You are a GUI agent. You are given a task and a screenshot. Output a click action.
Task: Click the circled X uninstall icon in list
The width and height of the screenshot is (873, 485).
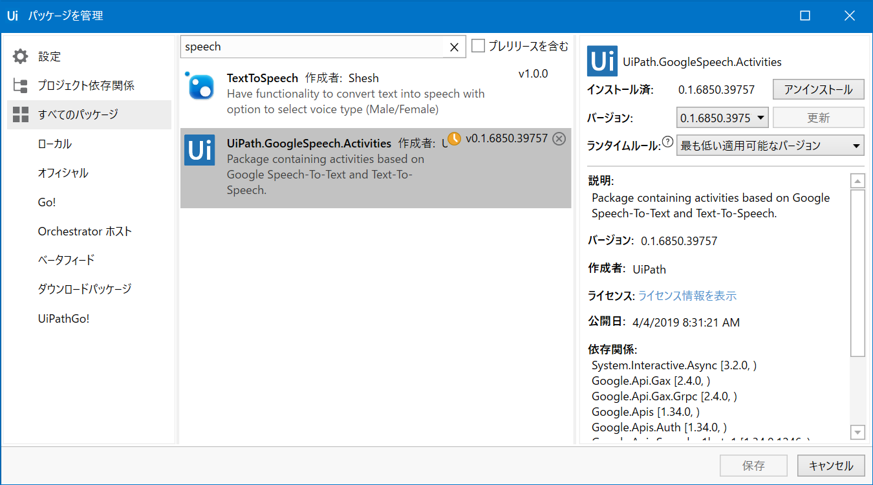point(559,138)
